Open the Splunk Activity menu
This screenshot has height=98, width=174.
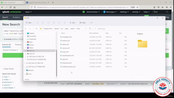tap(136, 12)
